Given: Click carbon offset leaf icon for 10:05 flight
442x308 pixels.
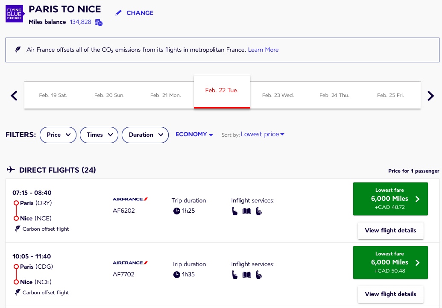Looking at the screenshot, I should tap(18, 293).
